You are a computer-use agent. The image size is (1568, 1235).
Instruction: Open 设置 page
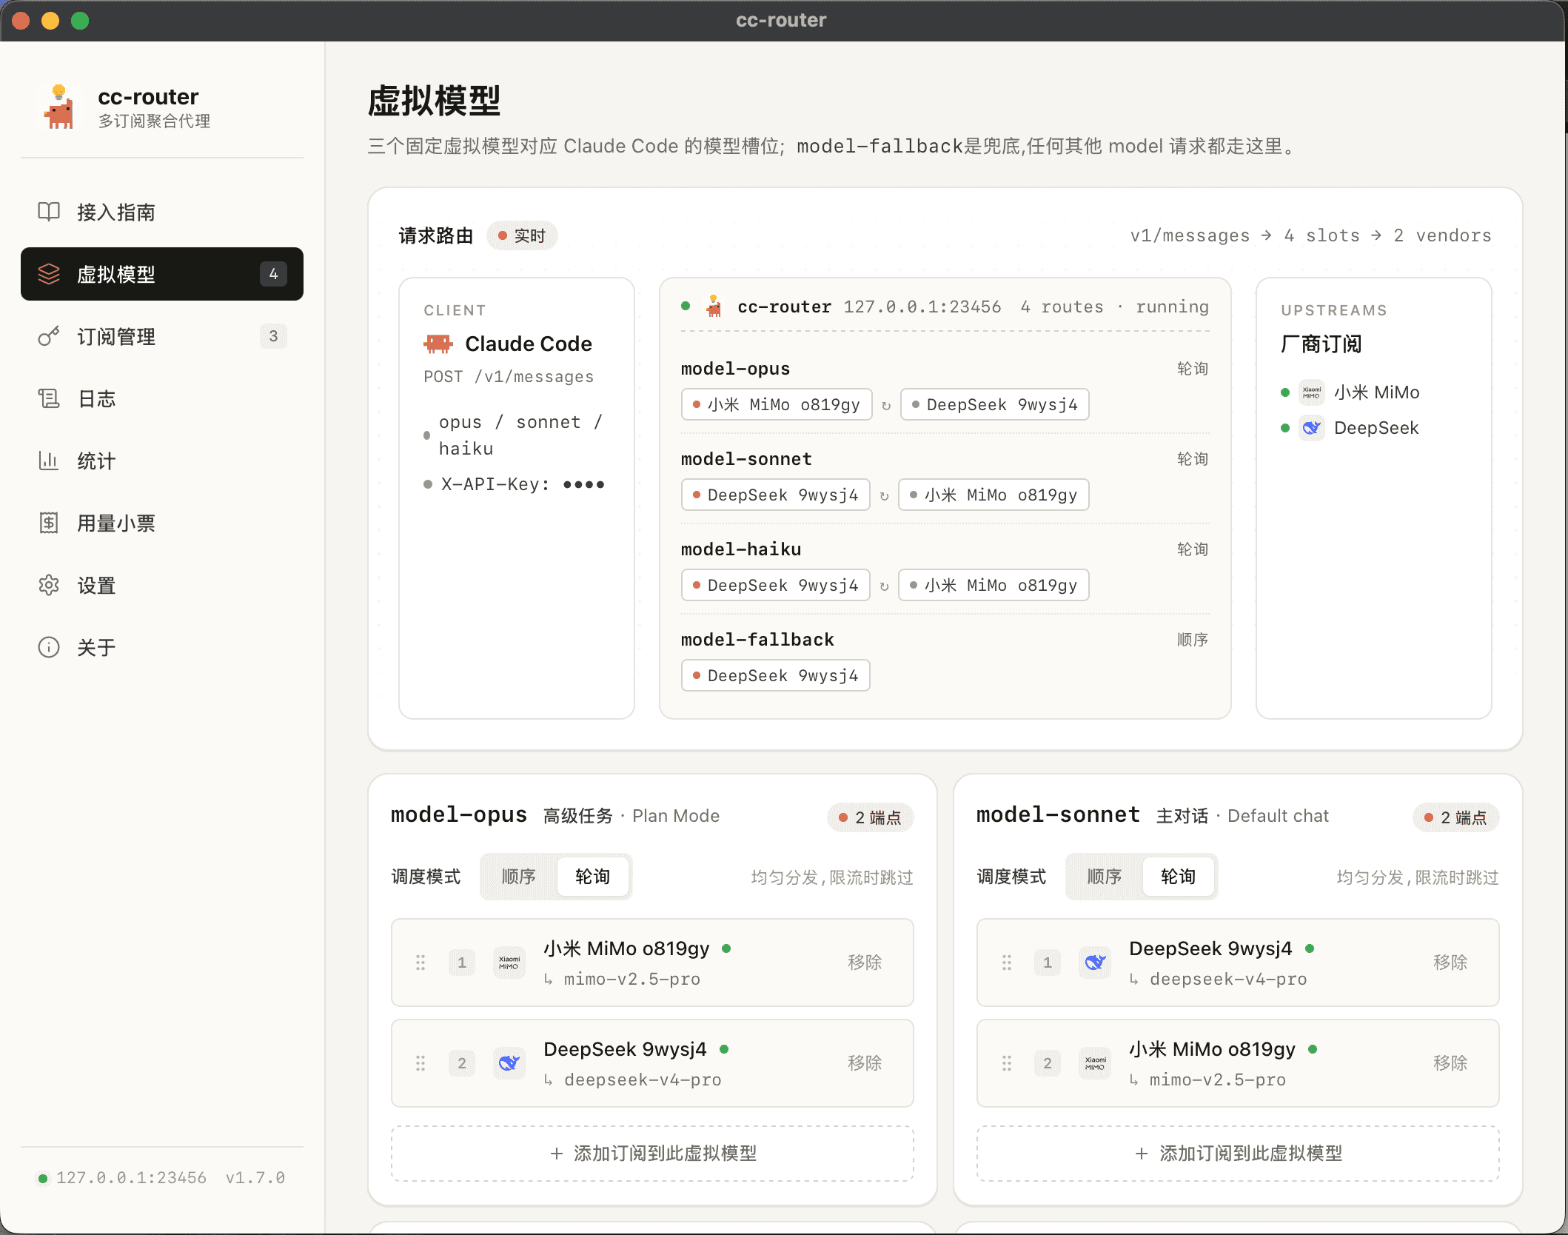coord(162,585)
